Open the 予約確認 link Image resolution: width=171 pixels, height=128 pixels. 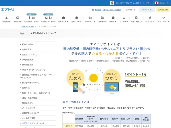98,10
